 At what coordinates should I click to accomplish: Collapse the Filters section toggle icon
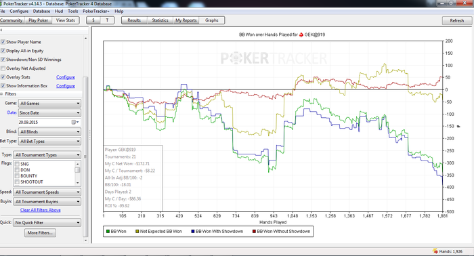[x=1, y=94]
